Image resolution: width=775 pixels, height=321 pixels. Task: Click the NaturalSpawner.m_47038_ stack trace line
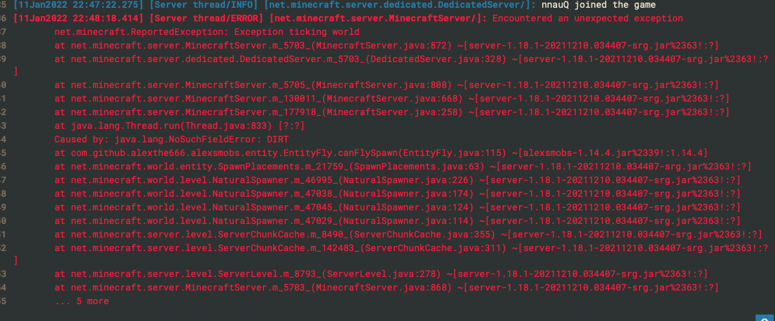(x=398, y=194)
